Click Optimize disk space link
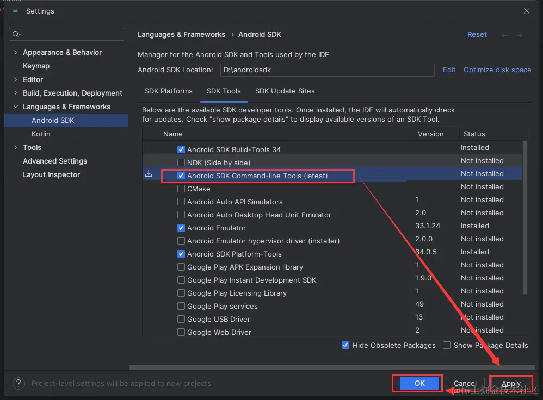 pos(497,70)
